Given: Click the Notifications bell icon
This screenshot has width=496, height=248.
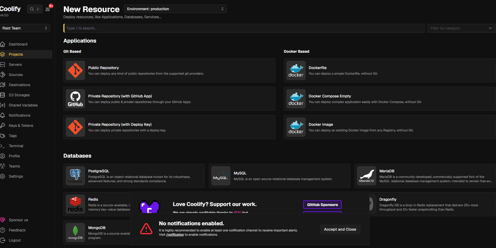Looking at the screenshot, I should click(3, 115).
